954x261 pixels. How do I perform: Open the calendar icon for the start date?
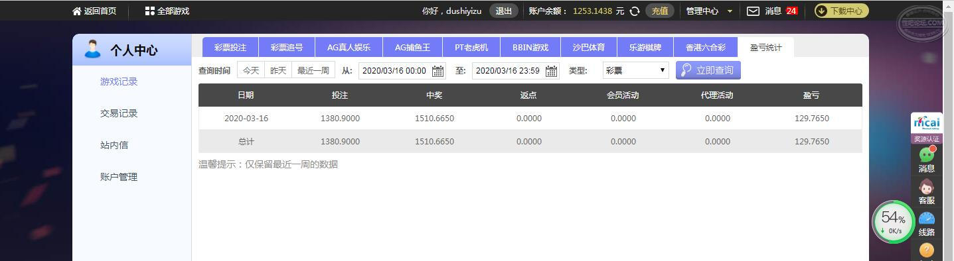[x=438, y=71]
